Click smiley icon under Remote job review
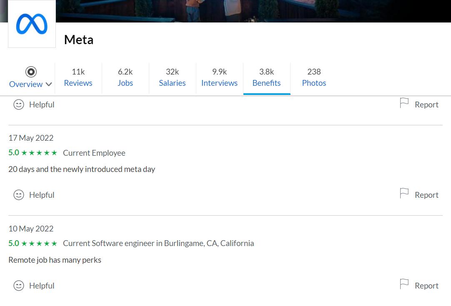 19,286
